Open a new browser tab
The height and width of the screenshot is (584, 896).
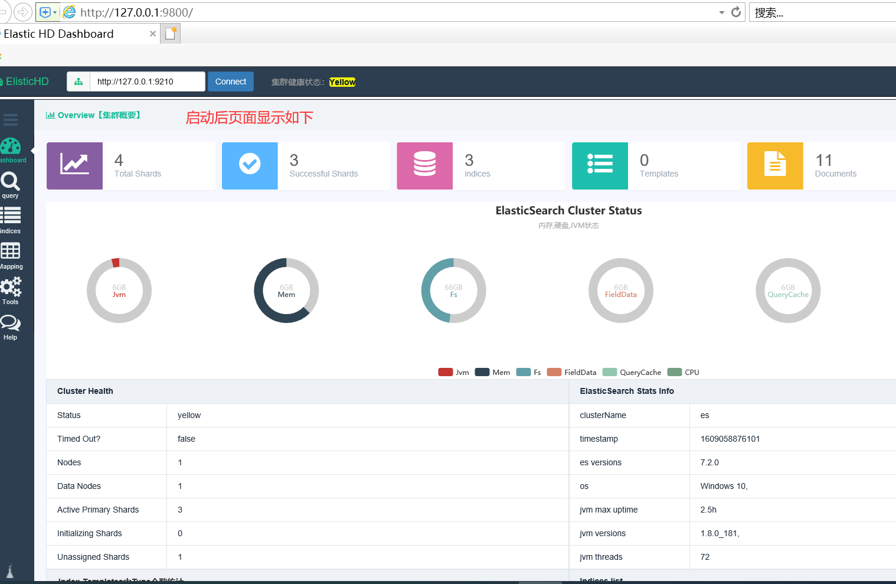click(171, 34)
